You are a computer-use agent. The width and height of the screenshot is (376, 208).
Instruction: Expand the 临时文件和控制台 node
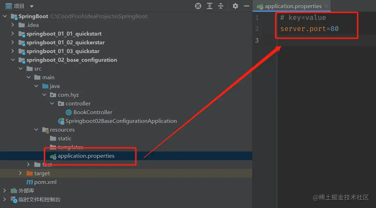5,199
